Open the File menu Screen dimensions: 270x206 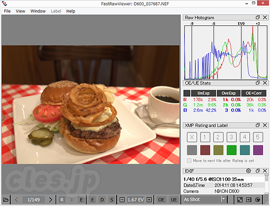point(7,11)
